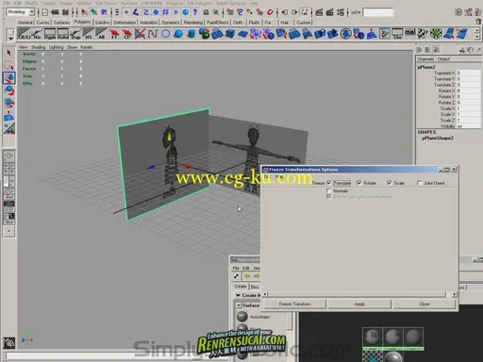Create an Anisotropic material in Hypershade
The height and width of the screenshot is (362, 483).
[x=253, y=317]
